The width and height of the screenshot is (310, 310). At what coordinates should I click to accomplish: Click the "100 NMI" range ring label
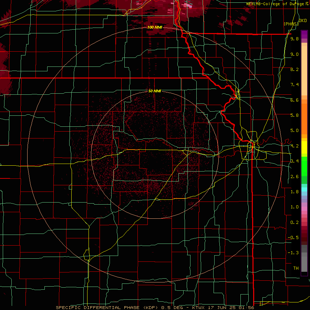pyautogui.click(x=154, y=27)
